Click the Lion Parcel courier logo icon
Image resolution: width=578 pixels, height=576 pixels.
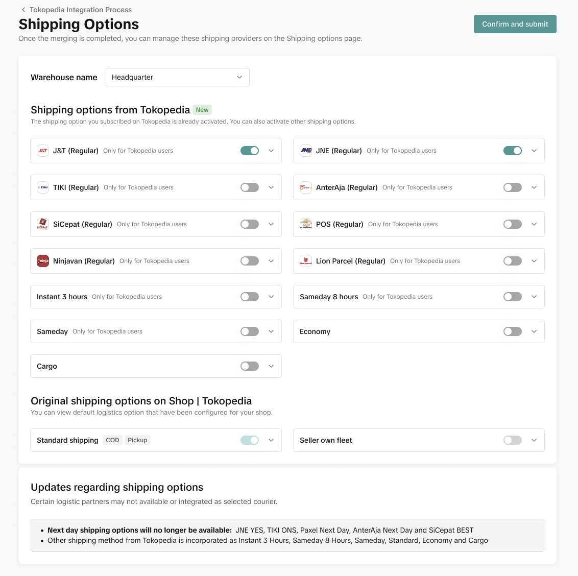pos(306,261)
